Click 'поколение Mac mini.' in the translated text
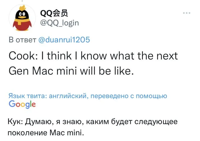Screen dimensions: 200x141 point(46,133)
